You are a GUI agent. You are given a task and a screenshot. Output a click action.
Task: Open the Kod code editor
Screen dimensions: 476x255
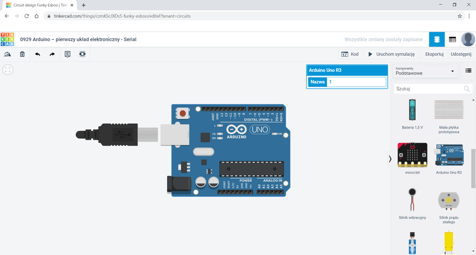pos(350,54)
